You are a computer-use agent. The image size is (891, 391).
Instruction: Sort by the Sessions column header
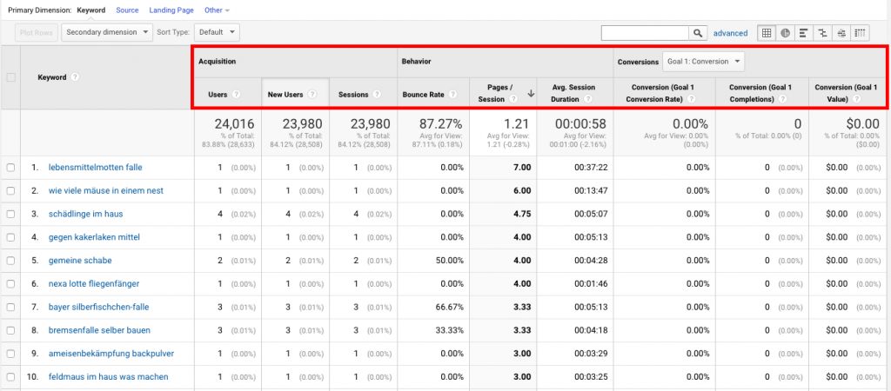[x=353, y=95]
